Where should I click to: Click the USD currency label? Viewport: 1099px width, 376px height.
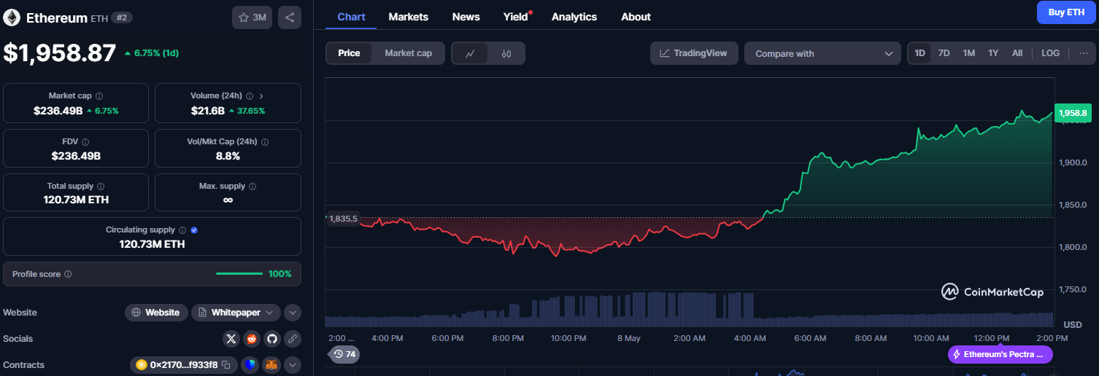pyautogui.click(x=1073, y=324)
